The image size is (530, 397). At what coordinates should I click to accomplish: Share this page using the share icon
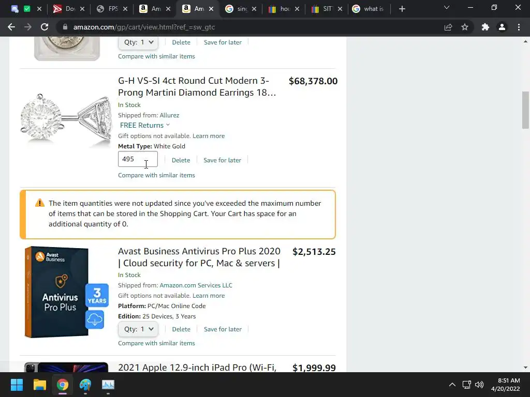coord(448,27)
